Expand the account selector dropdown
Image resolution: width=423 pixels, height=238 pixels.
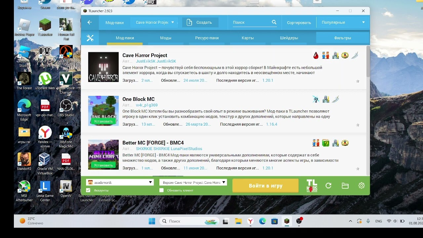click(120, 182)
